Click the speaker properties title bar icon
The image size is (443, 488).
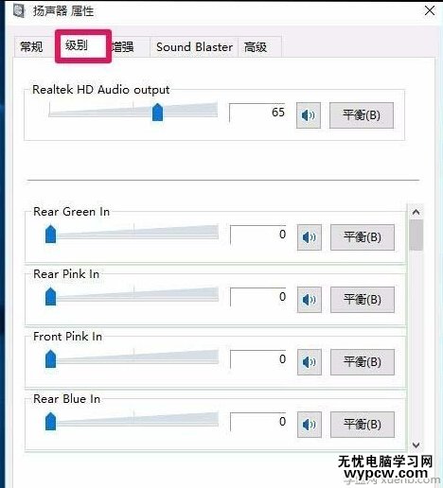tap(19, 10)
